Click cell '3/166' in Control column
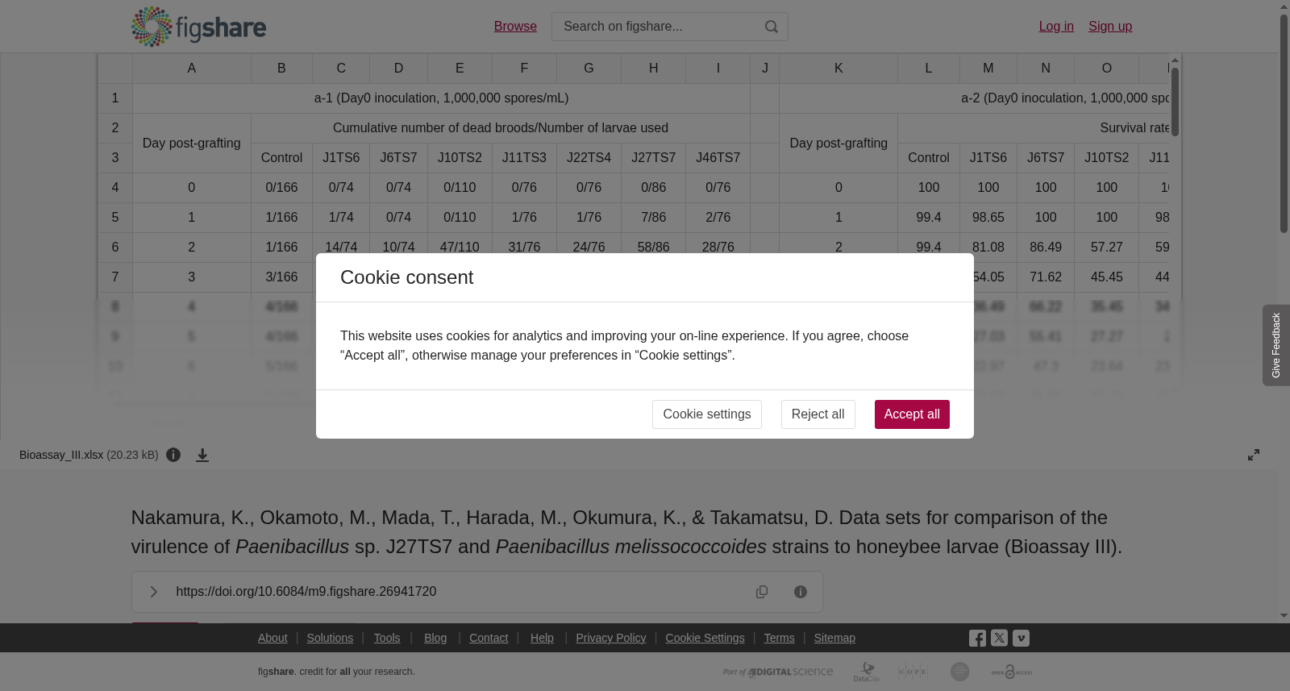The height and width of the screenshot is (691, 1290). pyautogui.click(x=281, y=277)
